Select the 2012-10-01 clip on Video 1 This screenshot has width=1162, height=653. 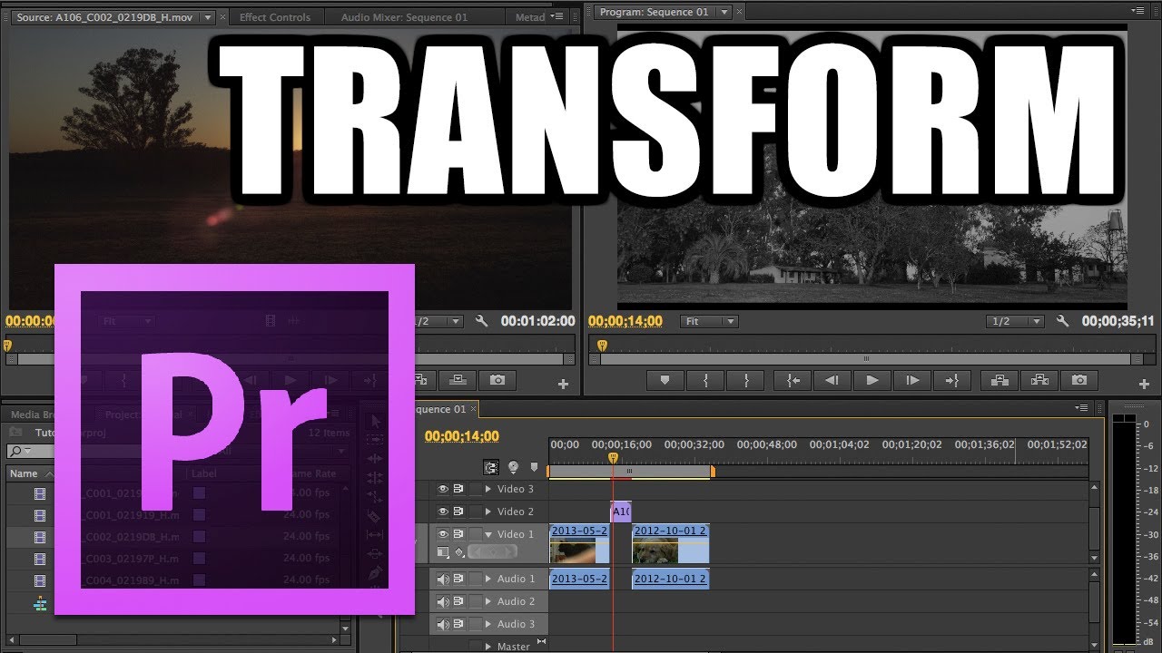click(x=671, y=544)
